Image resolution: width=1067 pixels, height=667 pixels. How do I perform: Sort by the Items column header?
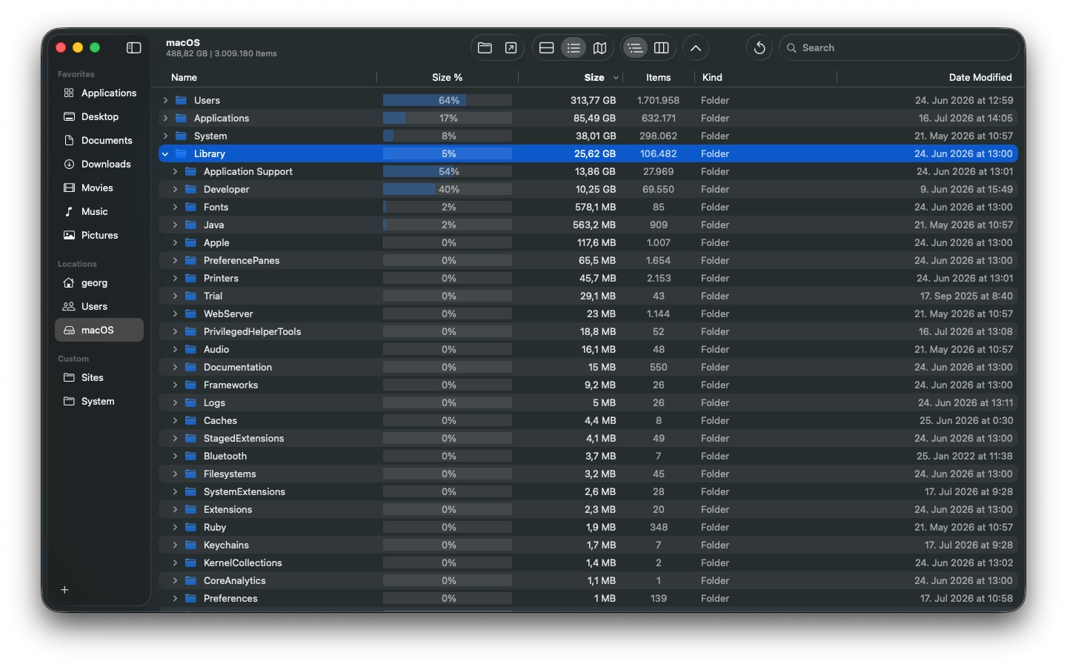[x=658, y=77]
